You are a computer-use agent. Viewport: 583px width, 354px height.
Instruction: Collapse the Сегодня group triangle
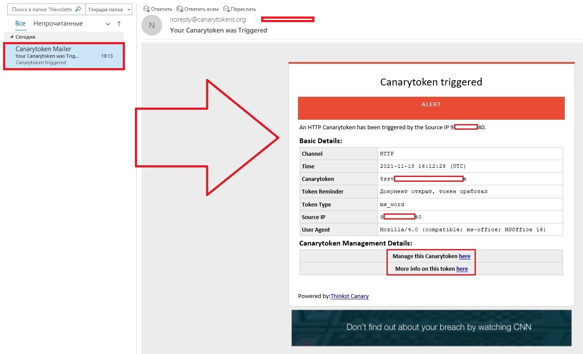[12, 37]
